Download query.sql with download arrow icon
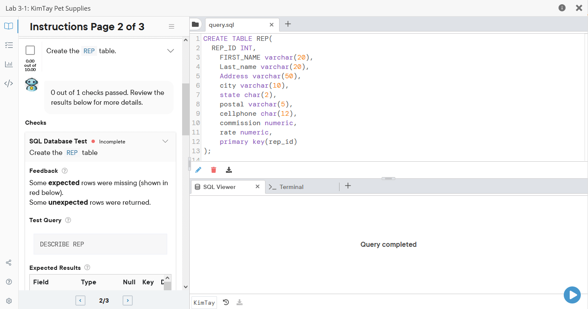The image size is (588, 309). tap(229, 170)
